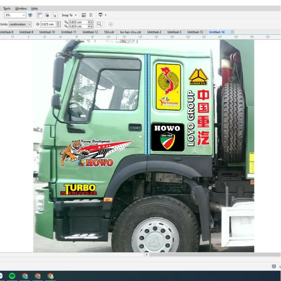Switch to the 534.cdr tab
The width and height of the screenshot is (281, 281).
tap(109, 32)
